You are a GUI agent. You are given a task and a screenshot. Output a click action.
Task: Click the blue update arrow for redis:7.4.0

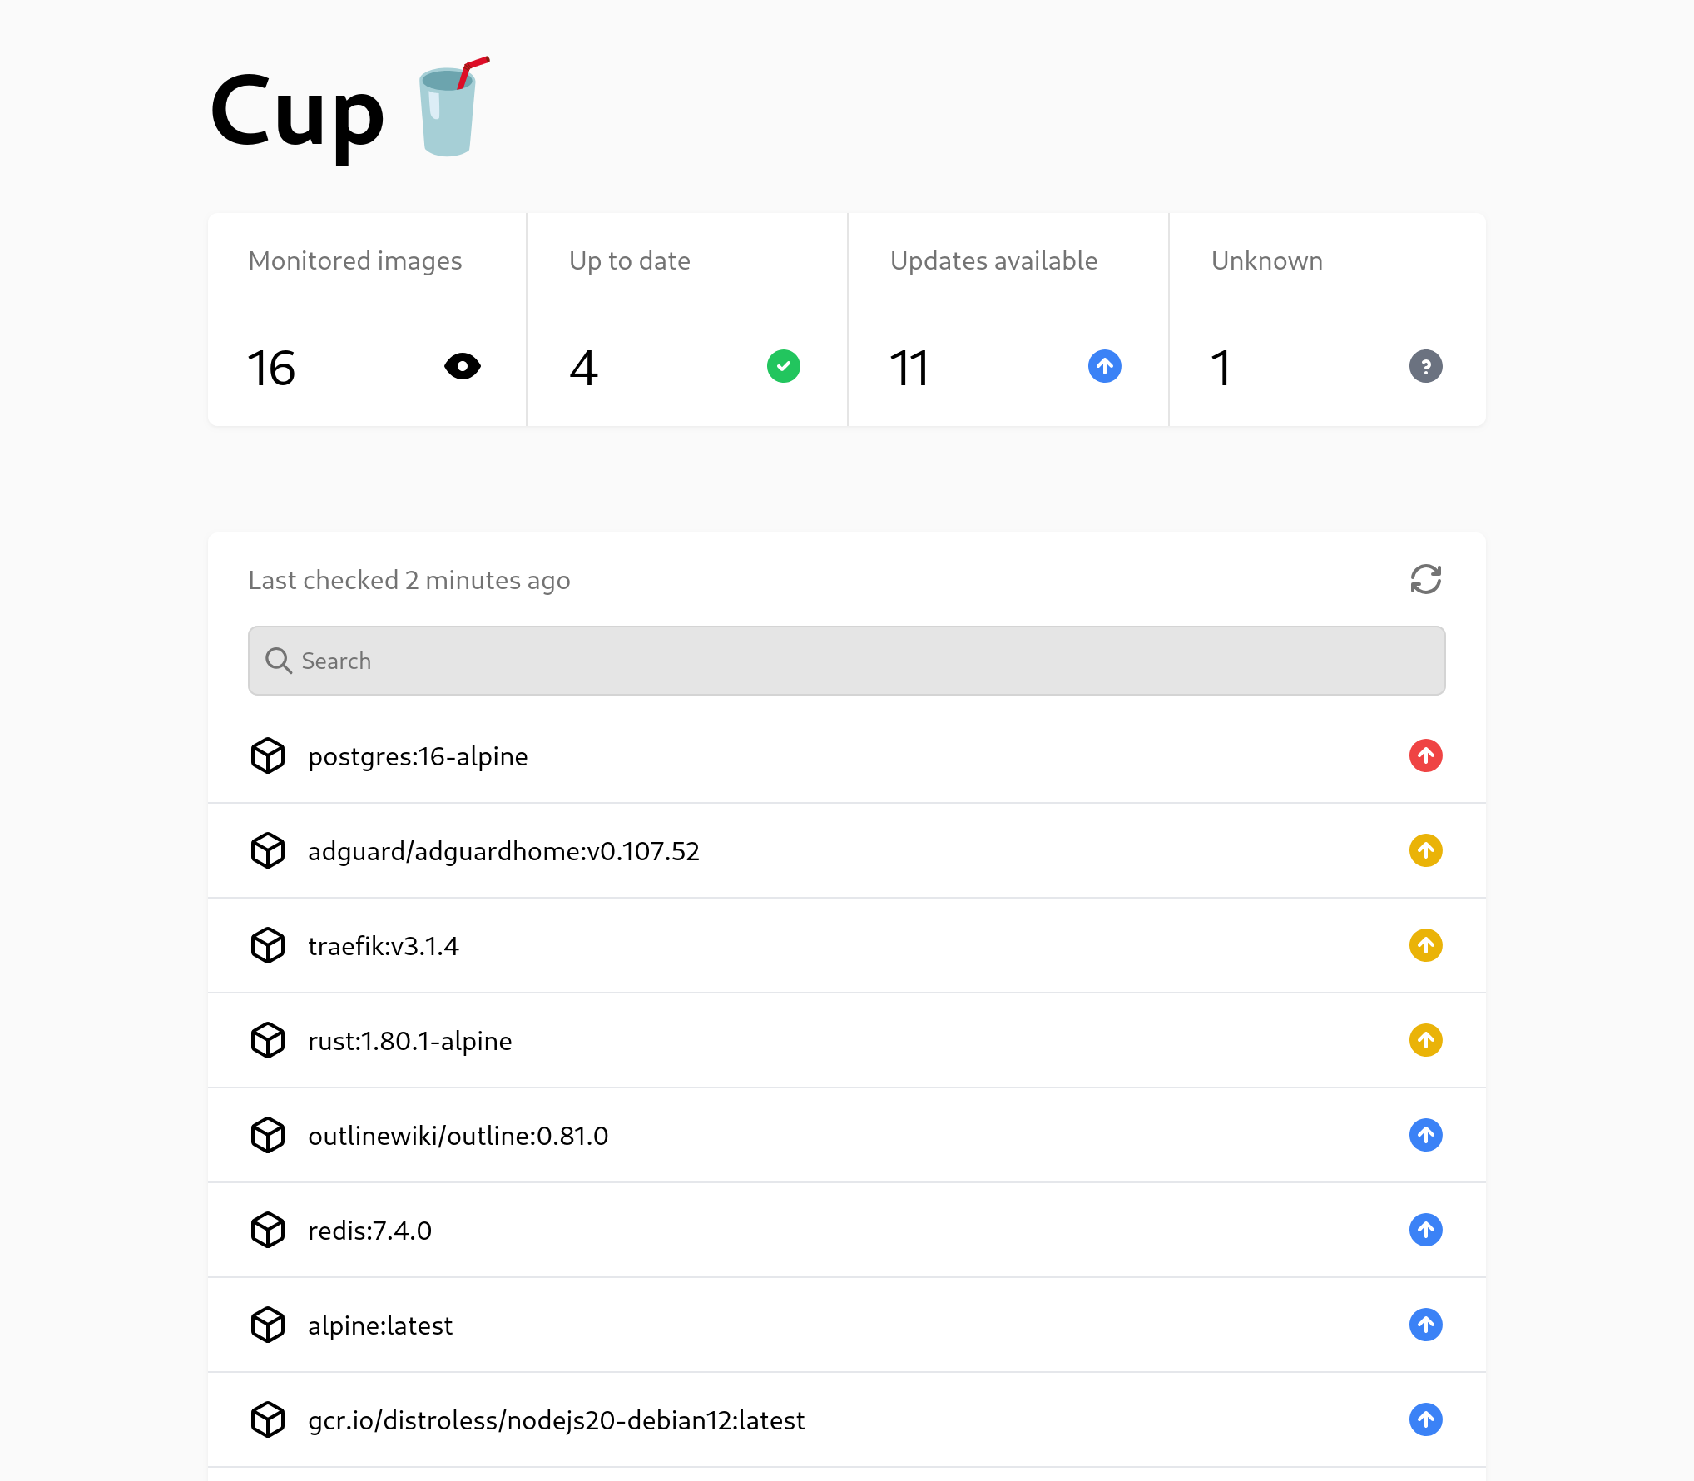point(1425,1230)
